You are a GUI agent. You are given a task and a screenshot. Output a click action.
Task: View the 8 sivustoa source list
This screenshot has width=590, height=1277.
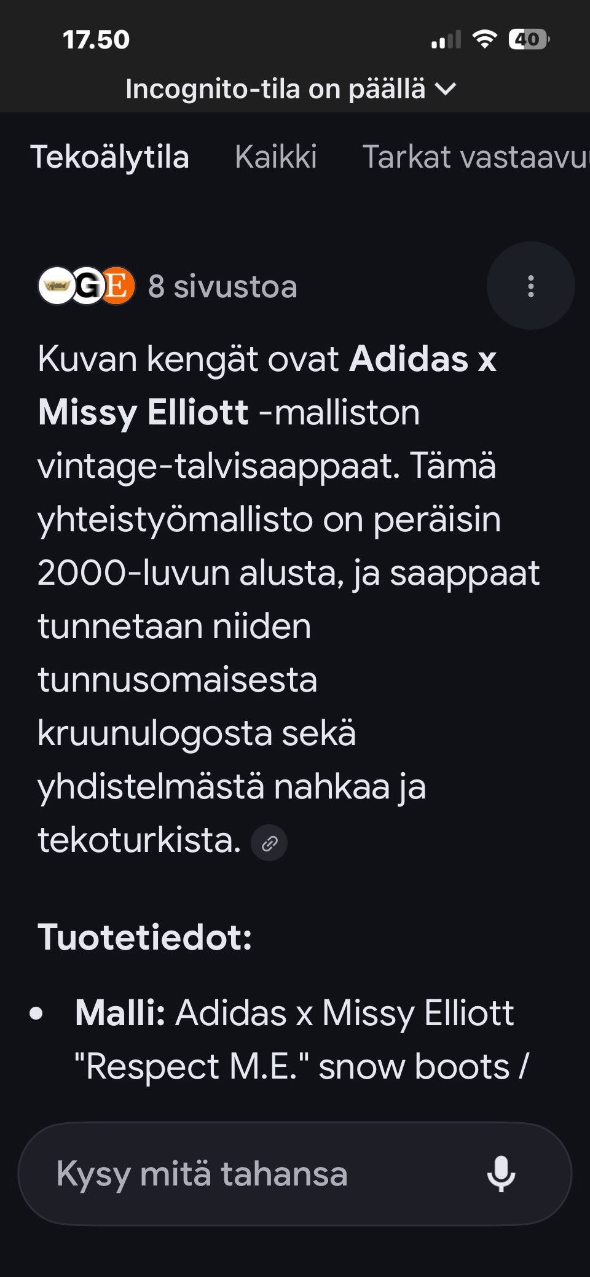point(223,285)
